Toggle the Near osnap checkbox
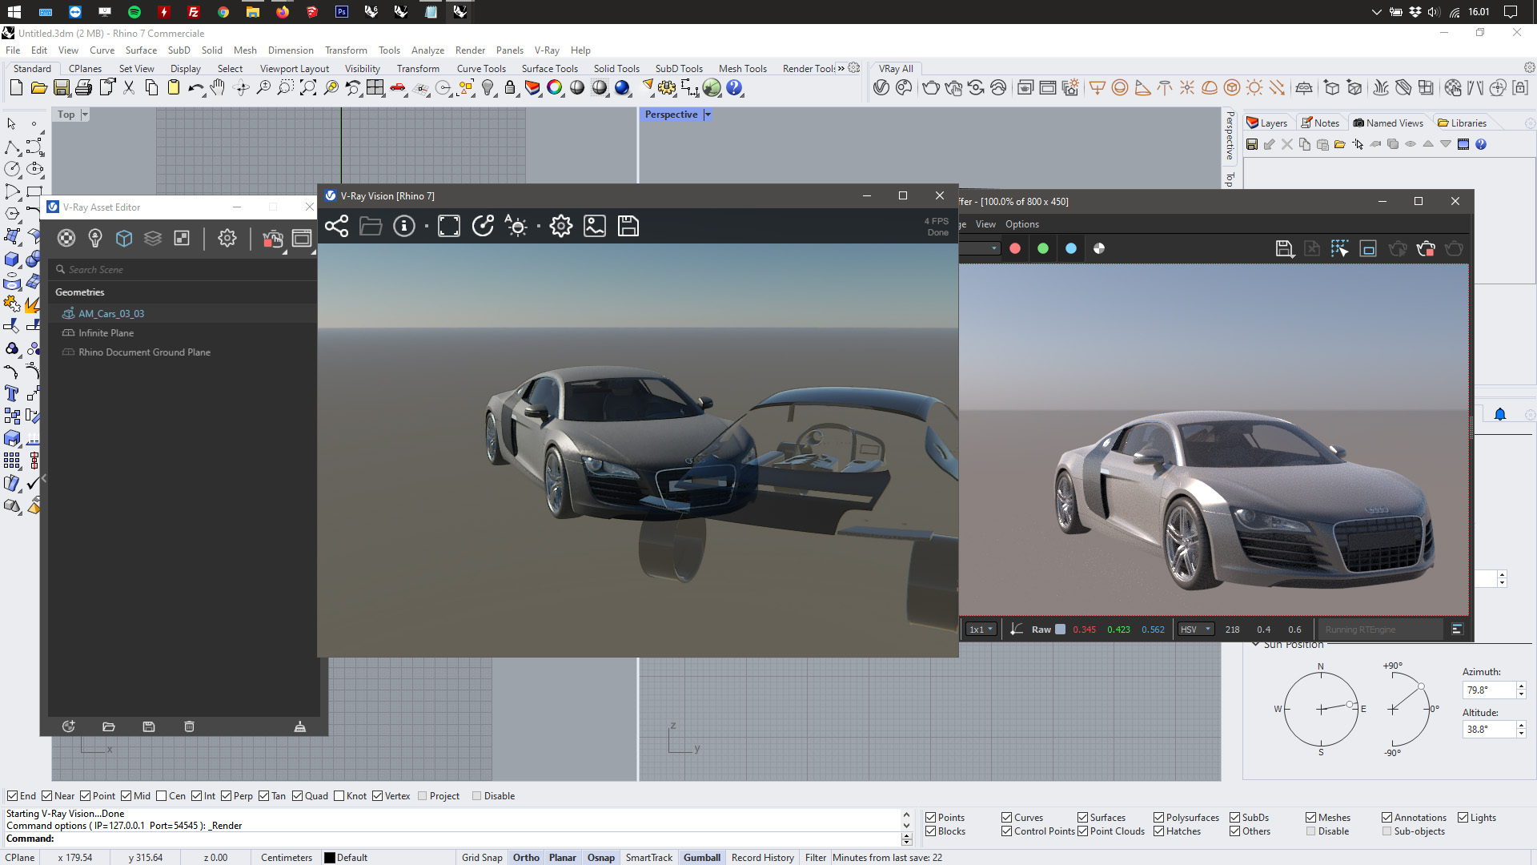The image size is (1537, 865). [x=46, y=796]
